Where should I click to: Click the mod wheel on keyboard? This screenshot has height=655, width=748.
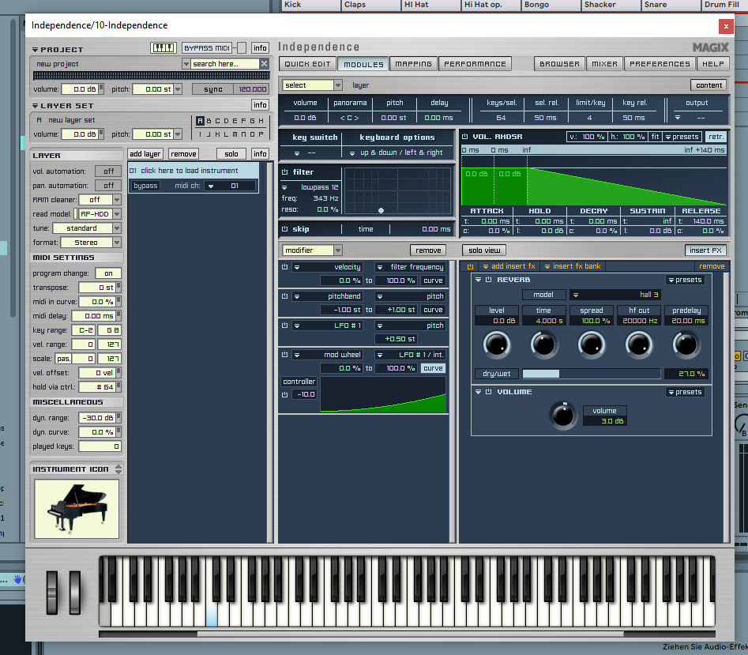(75, 592)
